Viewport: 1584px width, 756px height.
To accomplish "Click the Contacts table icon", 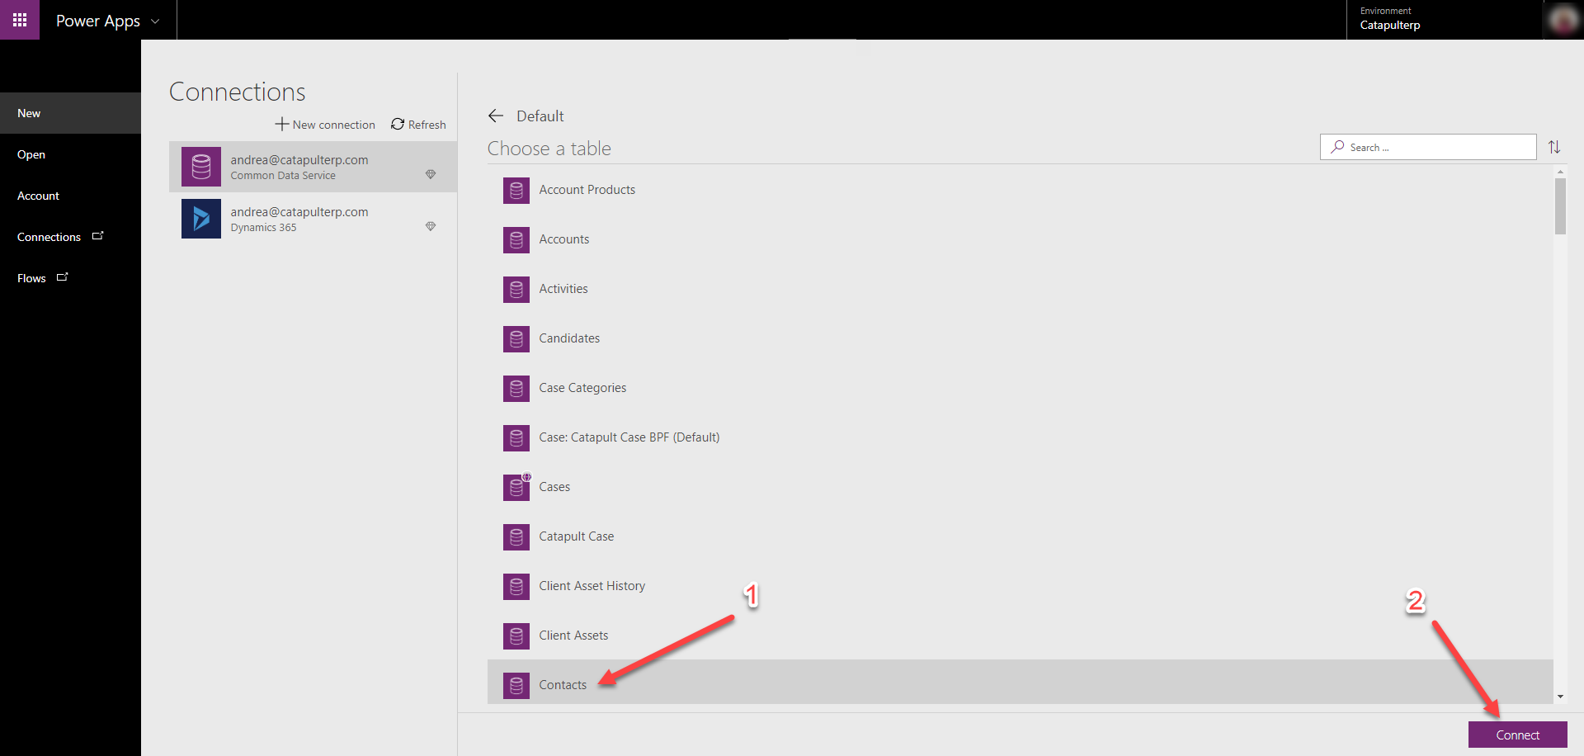I will tap(516, 686).
